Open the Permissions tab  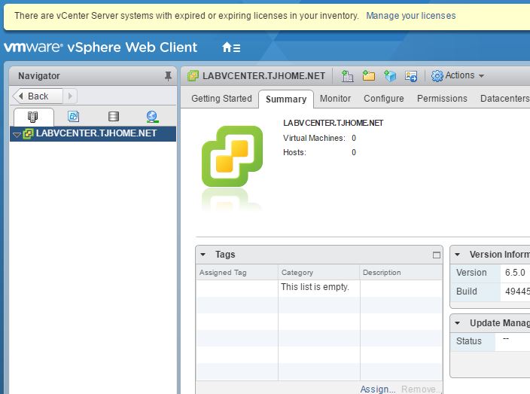[x=442, y=99]
